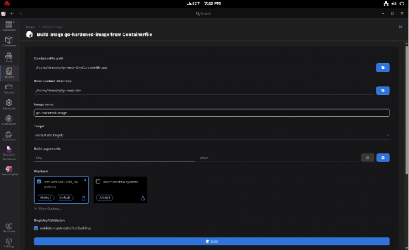Image resolution: width=409 pixels, height=250 pixels.
Task: Click the Default tag badge
Action: pyautogui.click(x=65, y=198)
